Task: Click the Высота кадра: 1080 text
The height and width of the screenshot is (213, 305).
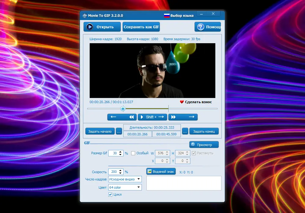Action: tap(142, 39)
